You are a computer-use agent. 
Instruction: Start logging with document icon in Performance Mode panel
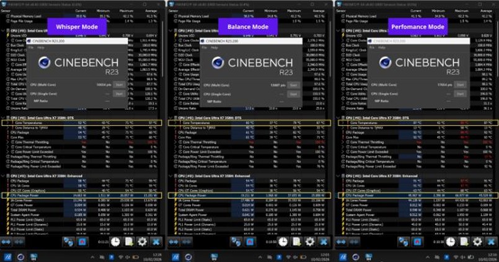coord(464,242)
